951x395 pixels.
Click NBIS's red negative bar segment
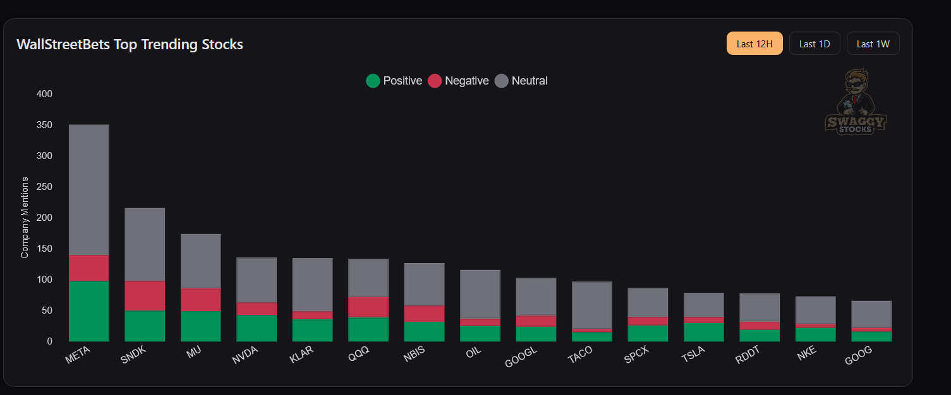click(425, 314)
